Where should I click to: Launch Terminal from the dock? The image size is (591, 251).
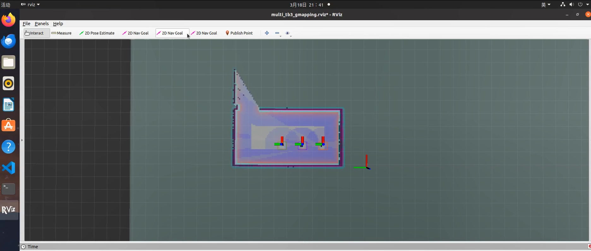tap(9, 189)
